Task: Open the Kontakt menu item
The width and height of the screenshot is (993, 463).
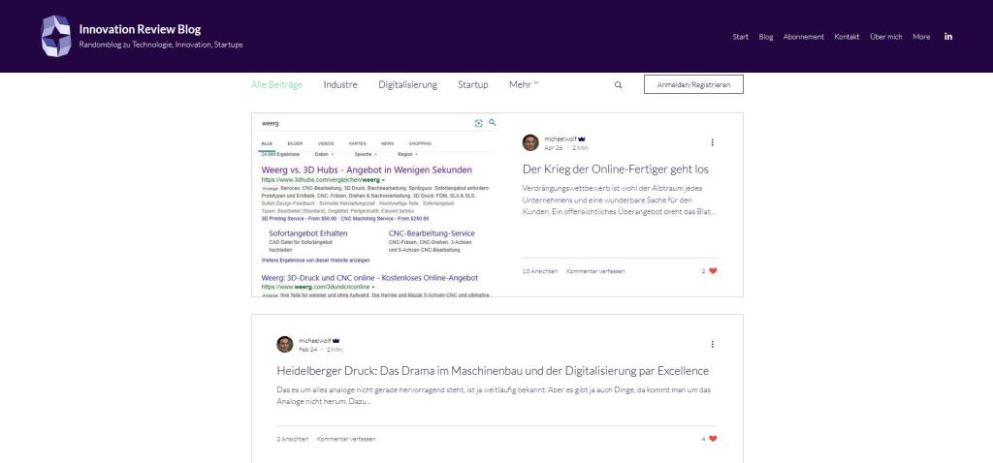Action: (847, 37)
